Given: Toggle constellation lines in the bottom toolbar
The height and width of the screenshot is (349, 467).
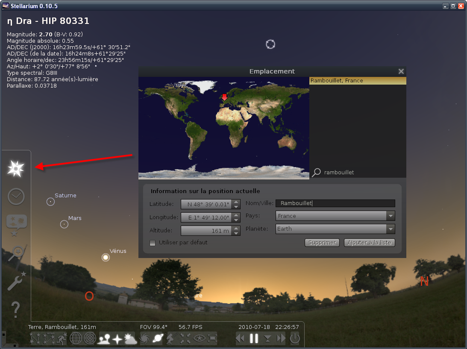Looking at the screenshot, I should tap(35, 339).
